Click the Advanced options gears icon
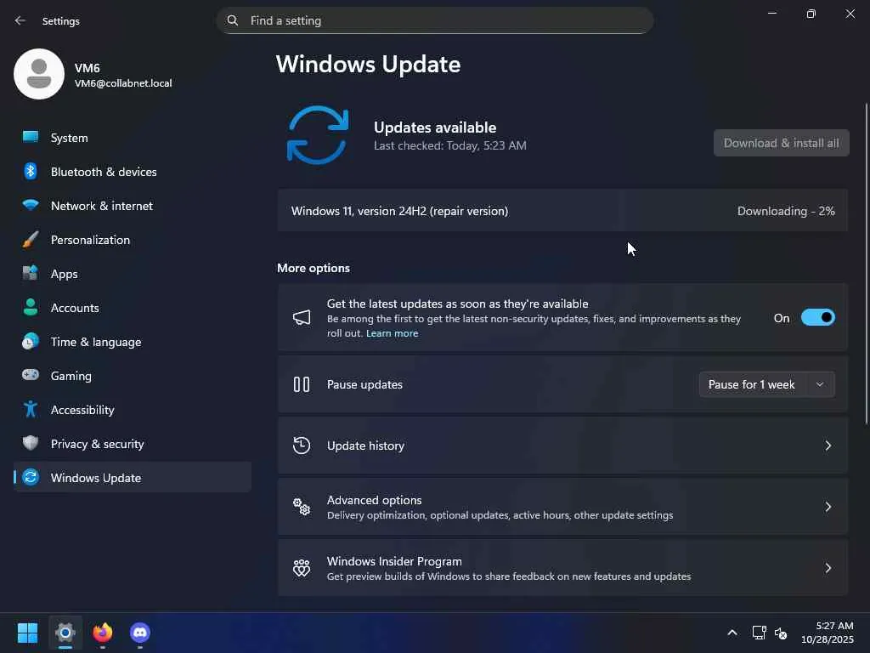This screenshot has width=870, height=653. point(302,507)
